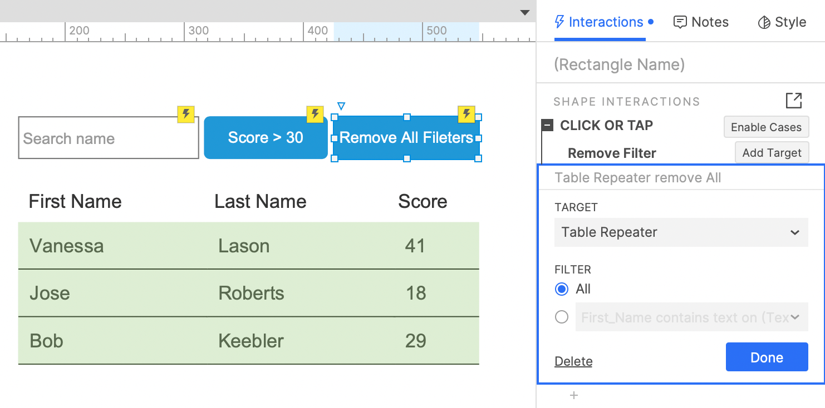825x408 pixels.
Task: Open the Table Repeater target dropdown
Action: [x=681, y=232]
